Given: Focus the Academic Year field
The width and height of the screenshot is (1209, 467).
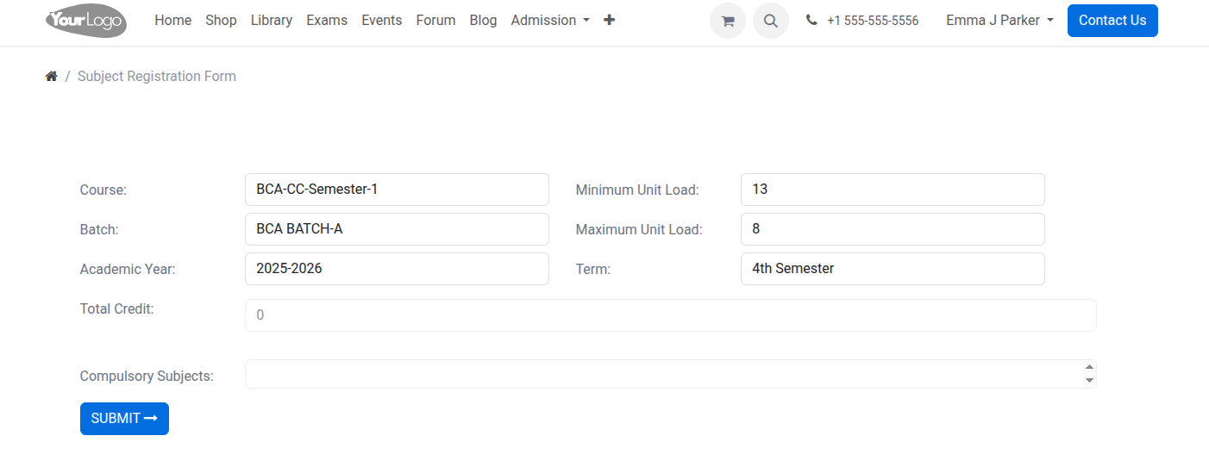Looking at the screenshot, I should [x=397, y=269].
